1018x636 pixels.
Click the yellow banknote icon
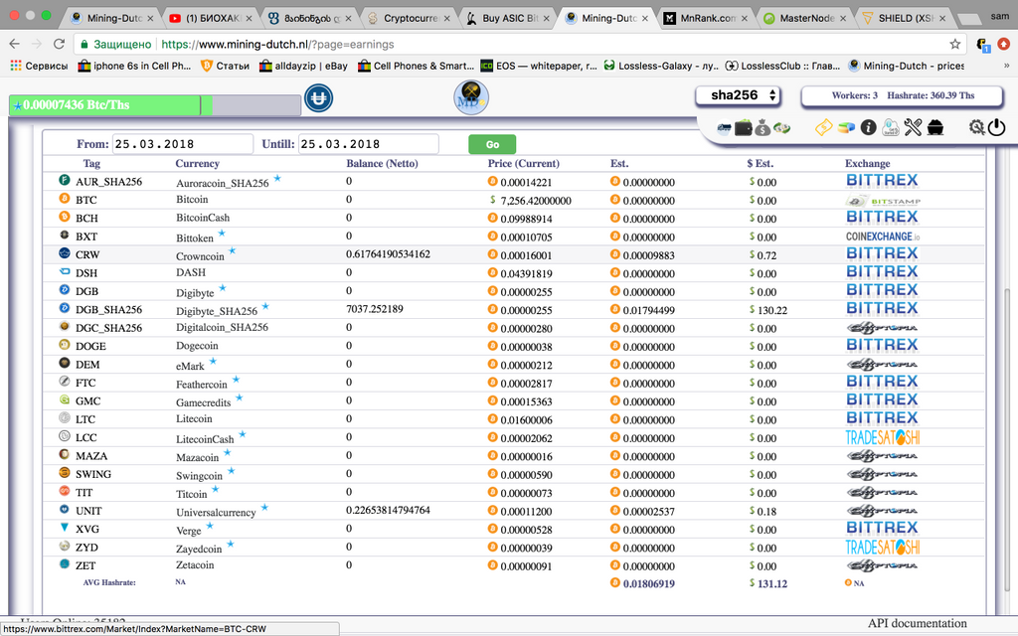(x=823, y=127)
